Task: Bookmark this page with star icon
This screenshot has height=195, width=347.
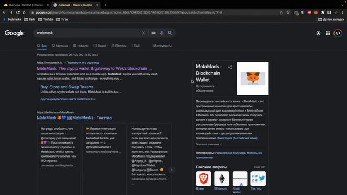Action: pyautogui.click(x=288, y=12)
